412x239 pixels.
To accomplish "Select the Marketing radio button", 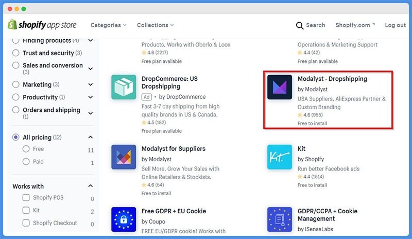I will 16,84.
